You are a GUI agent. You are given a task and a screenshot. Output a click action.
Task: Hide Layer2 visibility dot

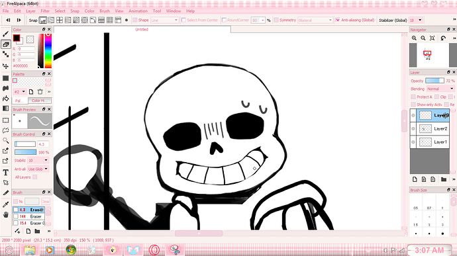pos(413,129)
